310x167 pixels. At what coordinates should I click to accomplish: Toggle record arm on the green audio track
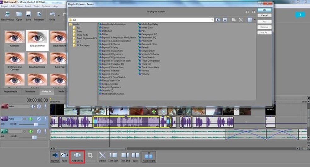[x=25, y=131]
